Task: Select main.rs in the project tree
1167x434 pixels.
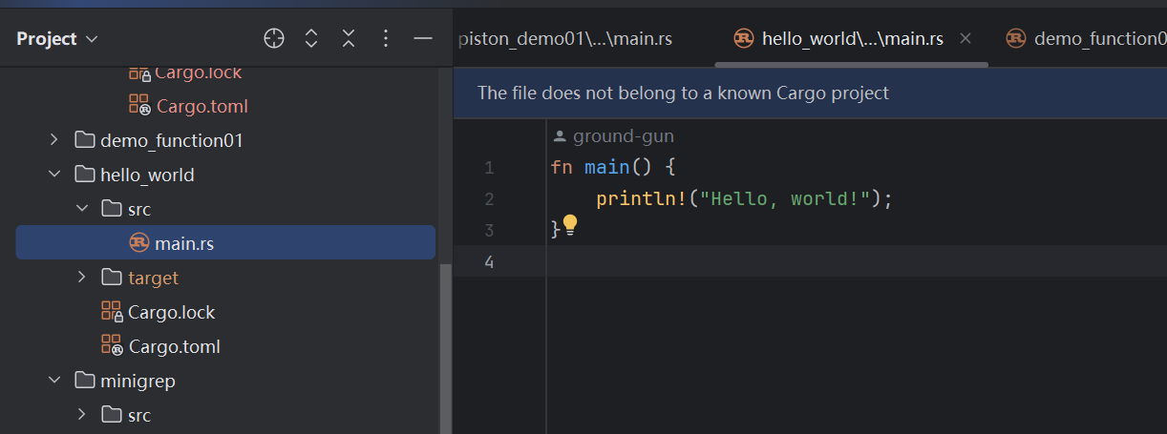Action: tap(183, 244)
